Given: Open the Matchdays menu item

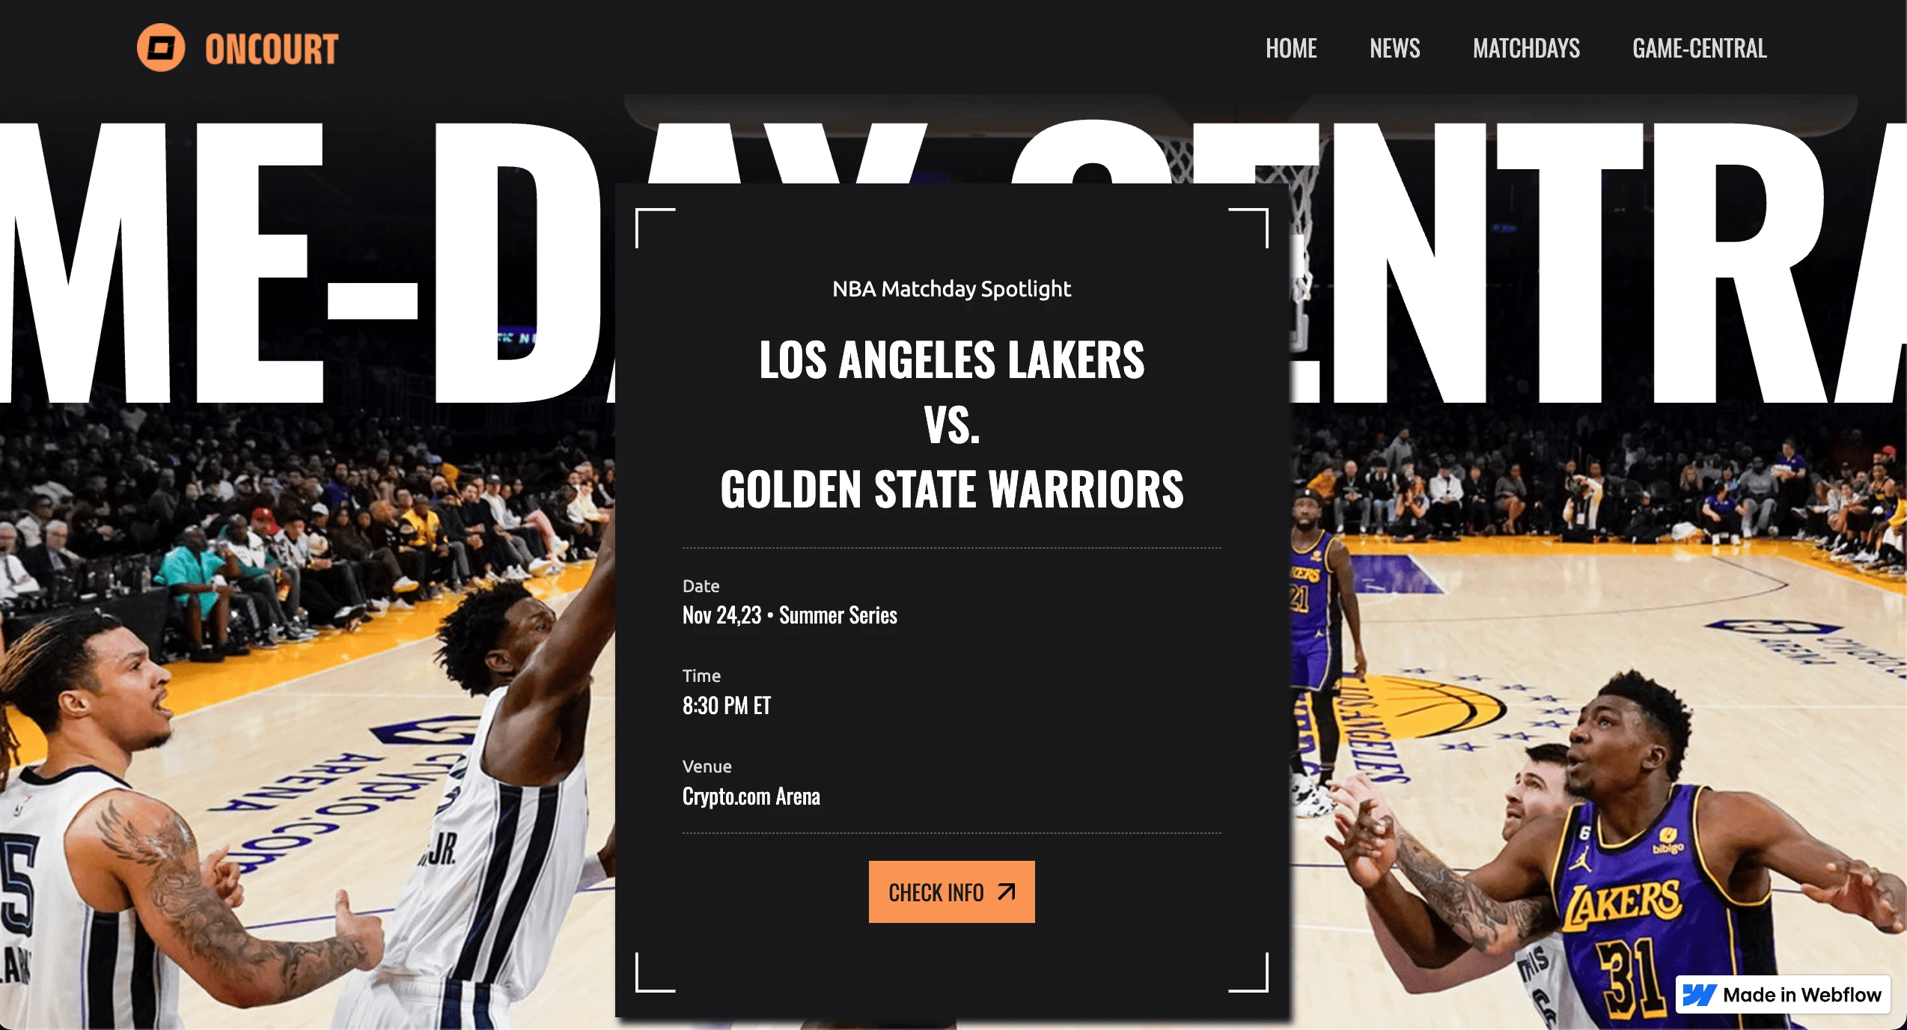Looking at the screenshot, I should coord(1527,49).
